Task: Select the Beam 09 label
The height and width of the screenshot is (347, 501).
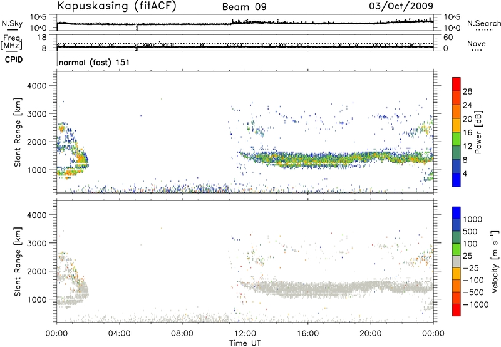Action: tap(244, 7)
